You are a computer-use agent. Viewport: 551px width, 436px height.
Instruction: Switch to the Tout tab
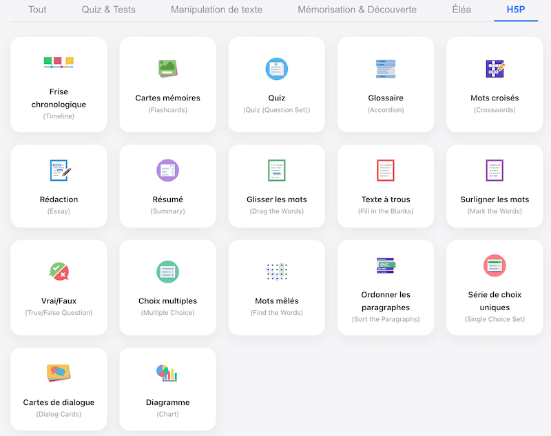pyautogui.click(x=37, y=10)
